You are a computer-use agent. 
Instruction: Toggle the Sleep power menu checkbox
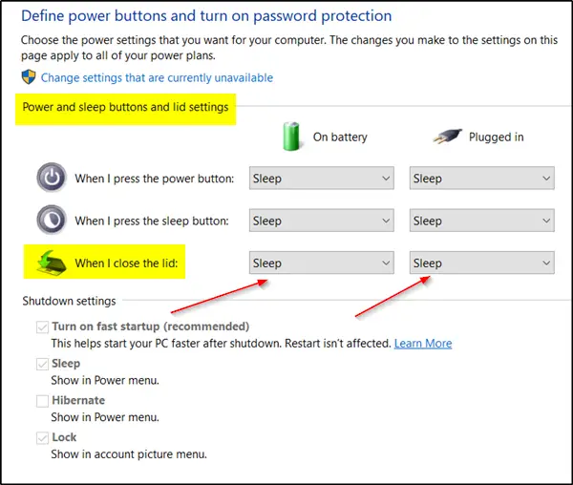42,364
